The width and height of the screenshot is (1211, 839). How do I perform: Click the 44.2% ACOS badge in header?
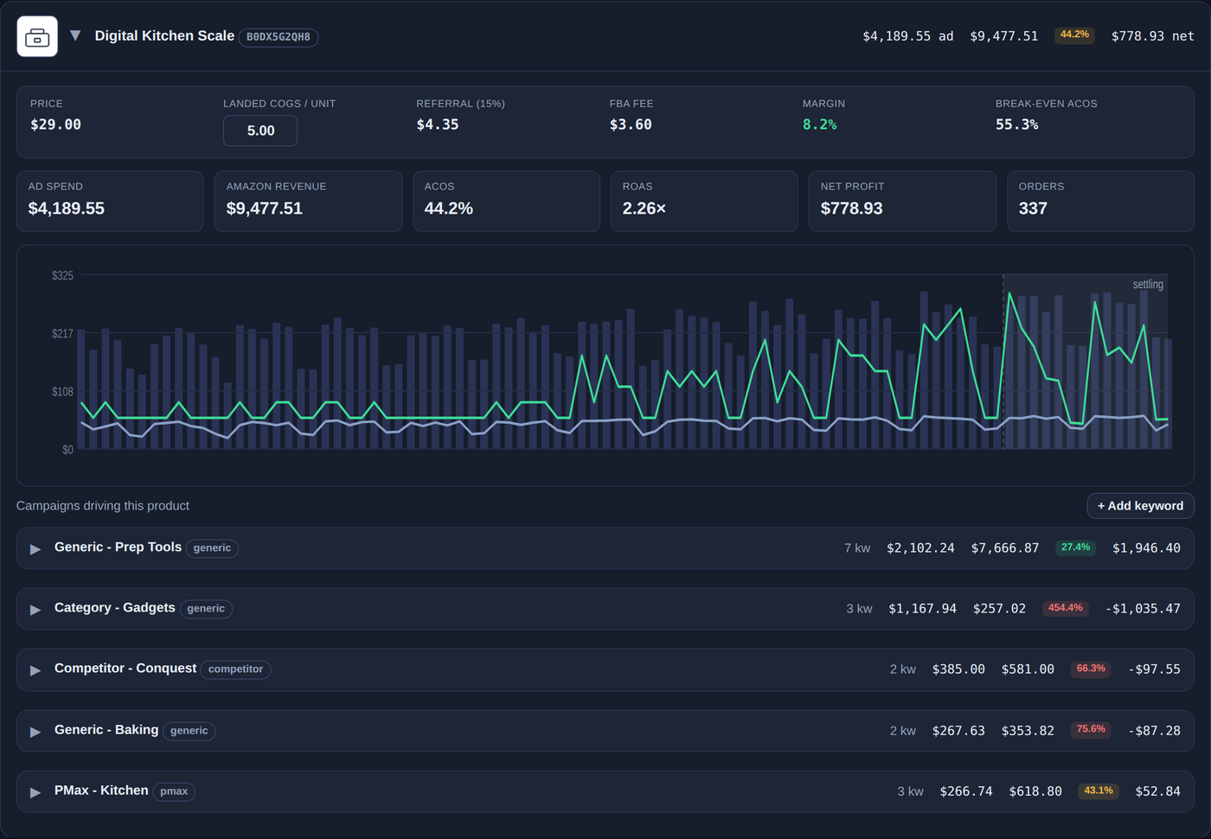pyautogui.click(x=1074, y=35)
